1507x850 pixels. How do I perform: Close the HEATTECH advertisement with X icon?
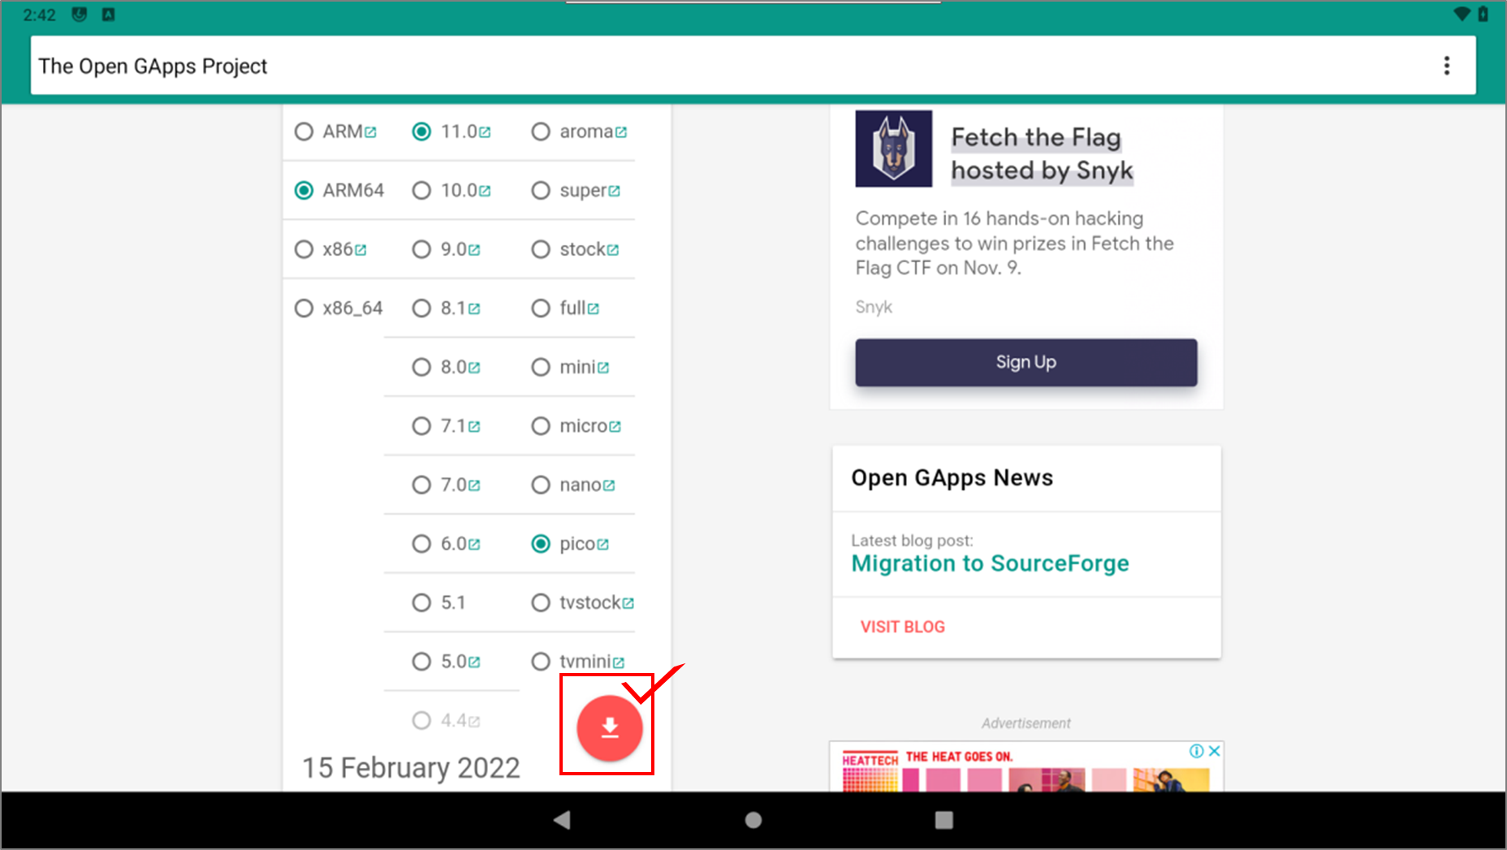(x=1214, y=751)
